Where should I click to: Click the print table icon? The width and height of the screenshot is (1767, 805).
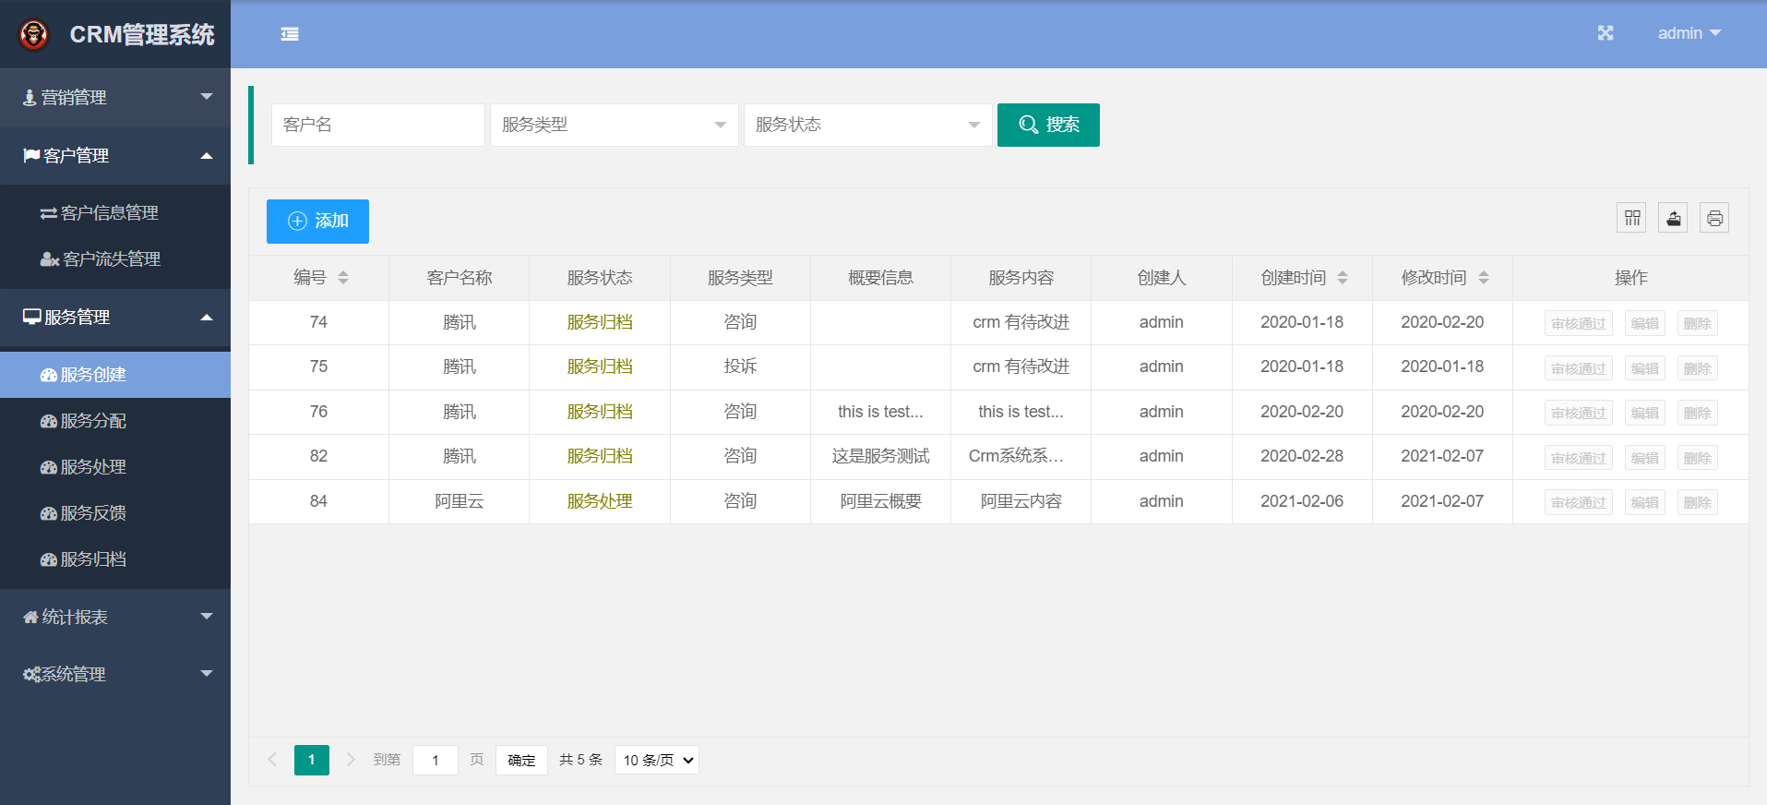click(1714, 218)
